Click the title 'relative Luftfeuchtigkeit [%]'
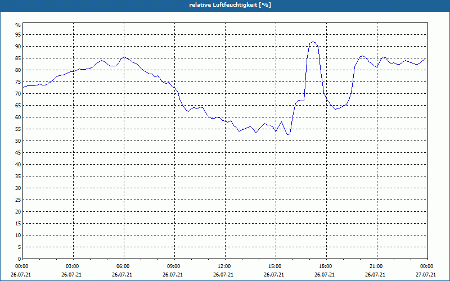 tap(230, 5)
